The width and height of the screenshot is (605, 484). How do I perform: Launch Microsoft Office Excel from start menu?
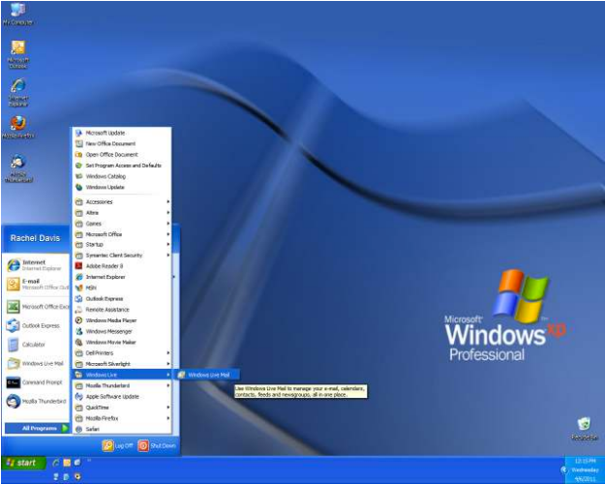tap(36, 307)
